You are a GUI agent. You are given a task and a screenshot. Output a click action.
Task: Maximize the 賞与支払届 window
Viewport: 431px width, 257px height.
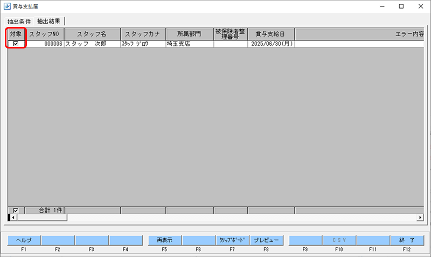pyautogui.click(x=401, y=6)
